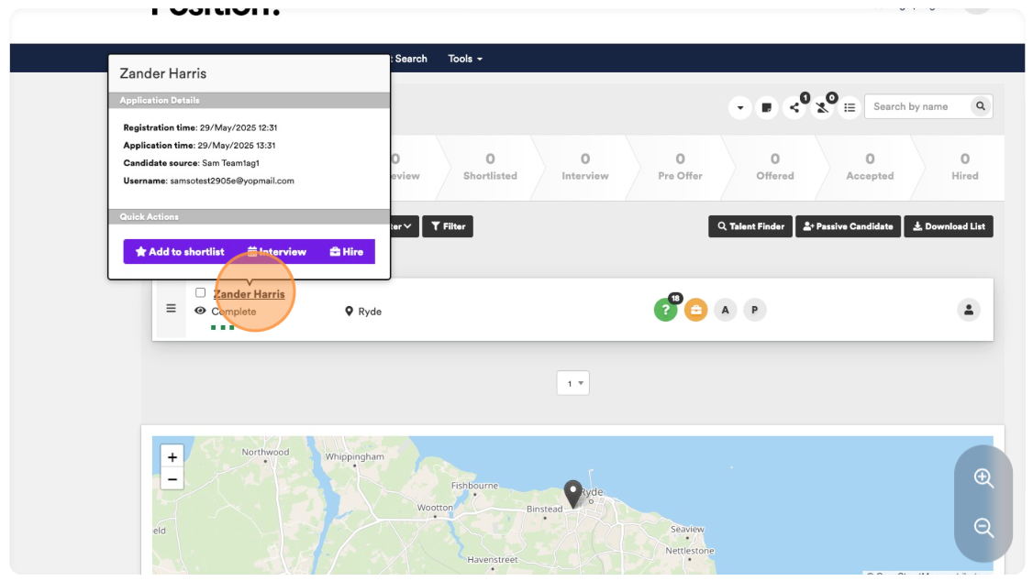Click Download List button
The width and height of the screenshot is (1033, 581).
pyautogui.click(x=948, y=226)
